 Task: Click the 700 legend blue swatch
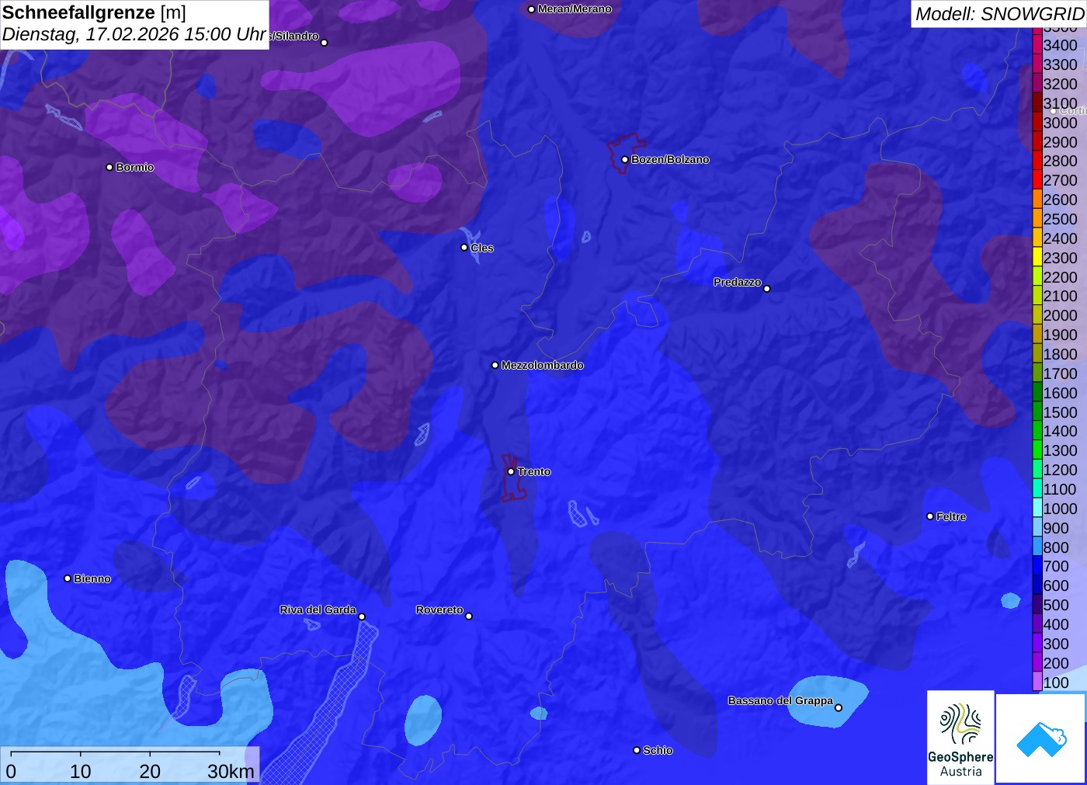[x=1037, y=566]
